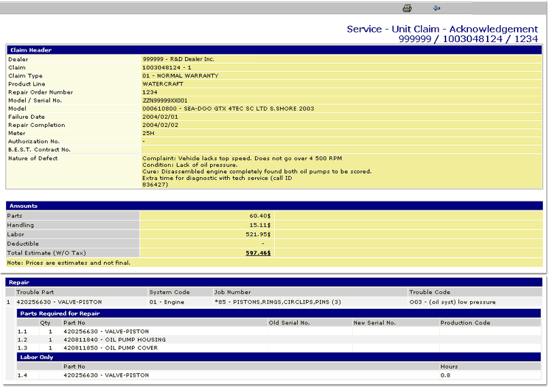
Task: Click trouble code O03 - (oil syst) low pressure
Action: pos(452,302)
